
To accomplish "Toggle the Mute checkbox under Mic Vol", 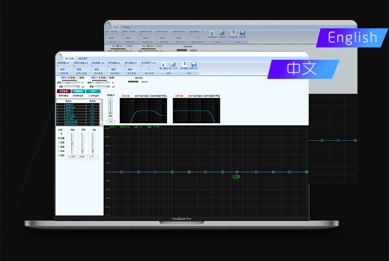I will pos(108,38).
